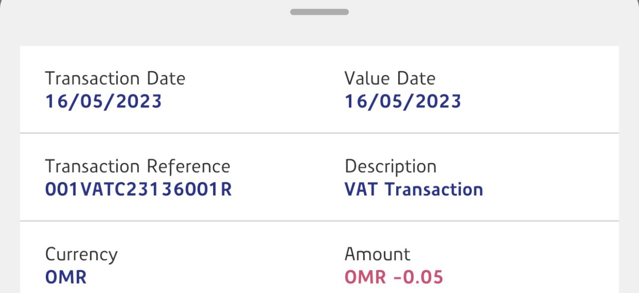Tap the gray area left of drag handle

click(x=149, y=20)
